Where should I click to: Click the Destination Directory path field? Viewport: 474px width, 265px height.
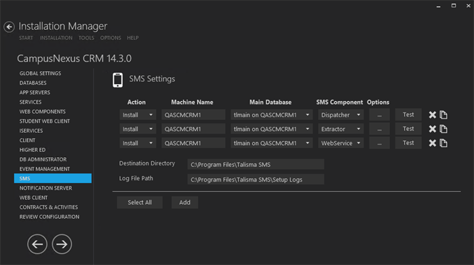click(x=256, y=165)
